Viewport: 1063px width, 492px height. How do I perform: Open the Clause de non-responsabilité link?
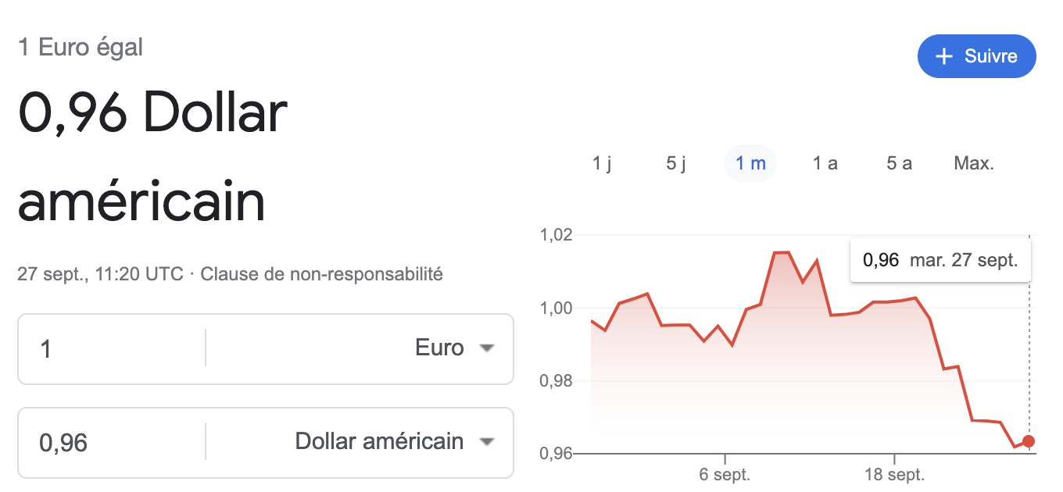(x=321, y=274)
